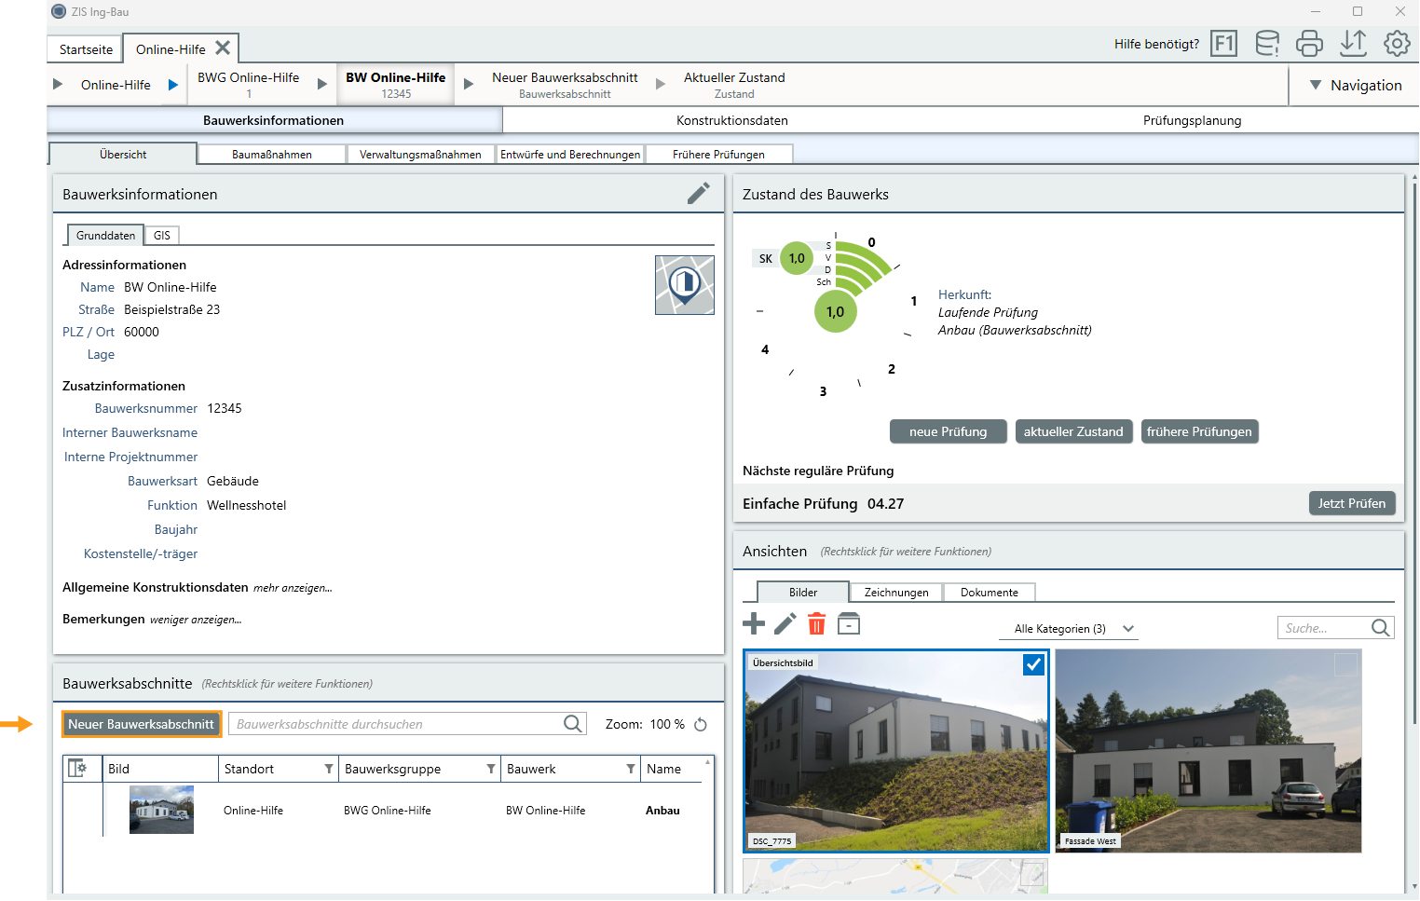1420x901 pixels.
Task: Open table column settings icon
Action: (77, 769)
